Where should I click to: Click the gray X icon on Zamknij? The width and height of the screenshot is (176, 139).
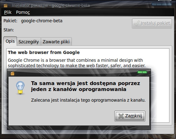(121, 116)
